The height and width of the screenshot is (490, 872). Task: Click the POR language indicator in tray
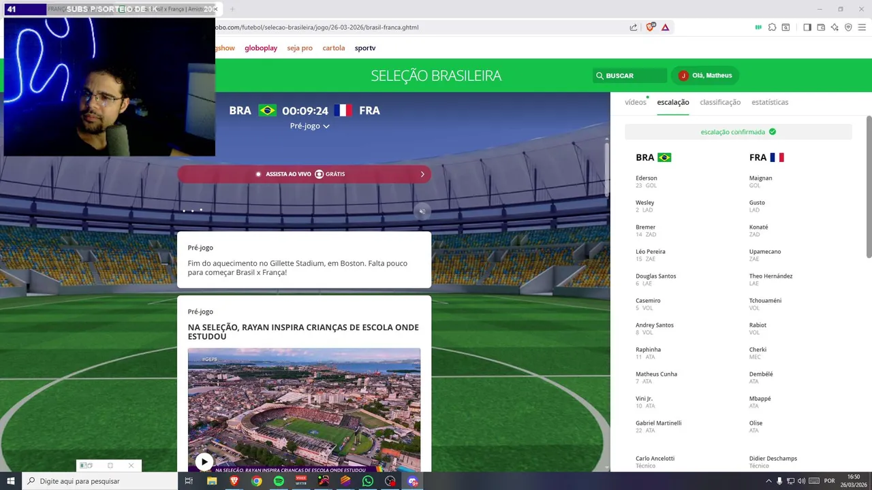(x=829, y=481)
